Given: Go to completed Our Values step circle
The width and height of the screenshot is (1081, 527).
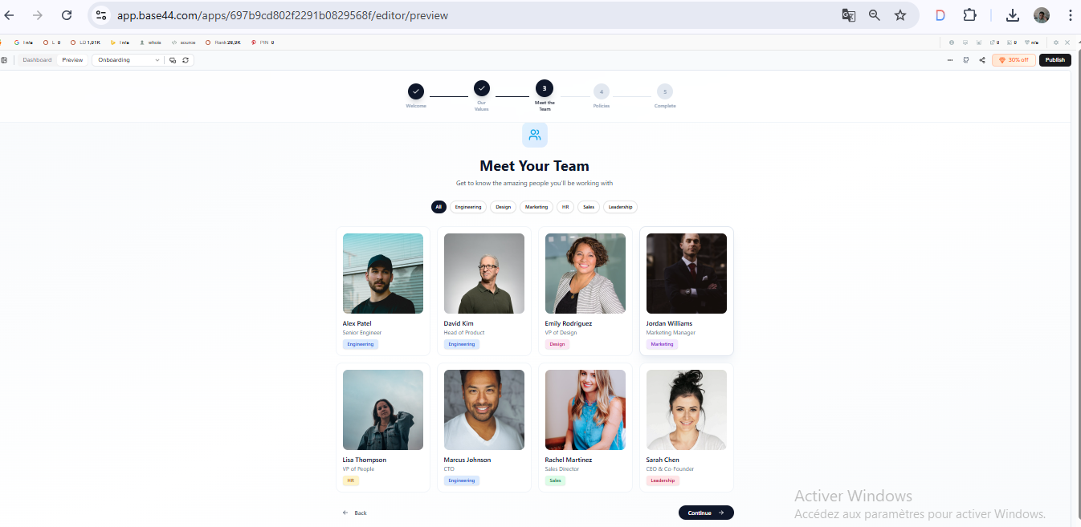Looking at the screenshot, I should (482, 88).
